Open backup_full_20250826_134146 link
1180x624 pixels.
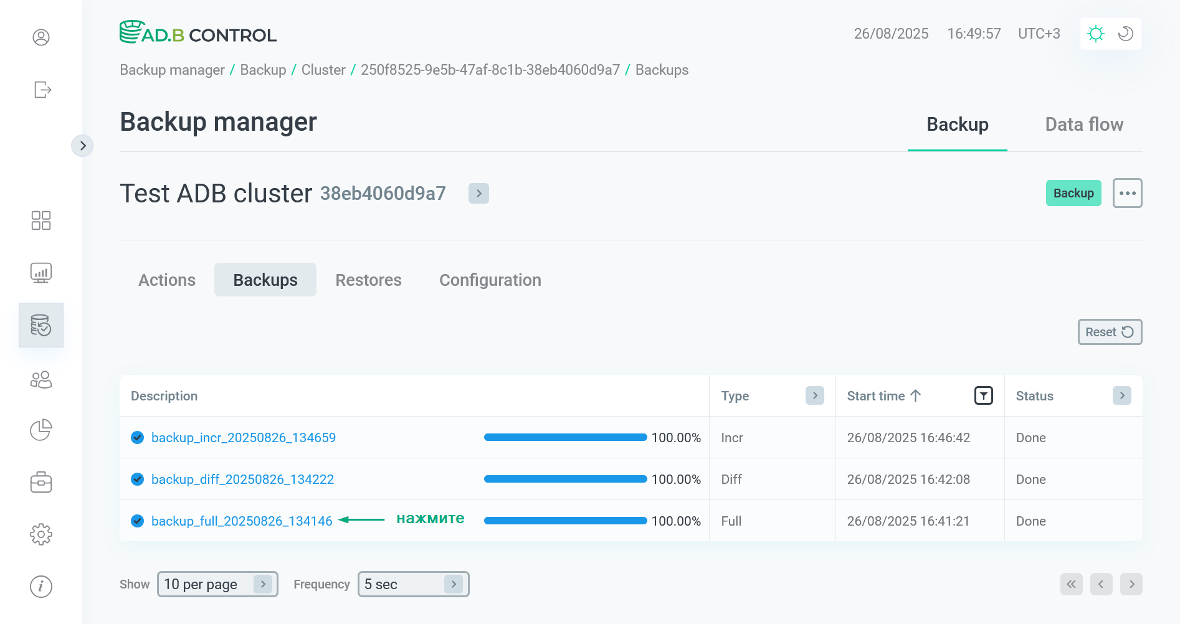pyautogui.click(x=242, y=521)
